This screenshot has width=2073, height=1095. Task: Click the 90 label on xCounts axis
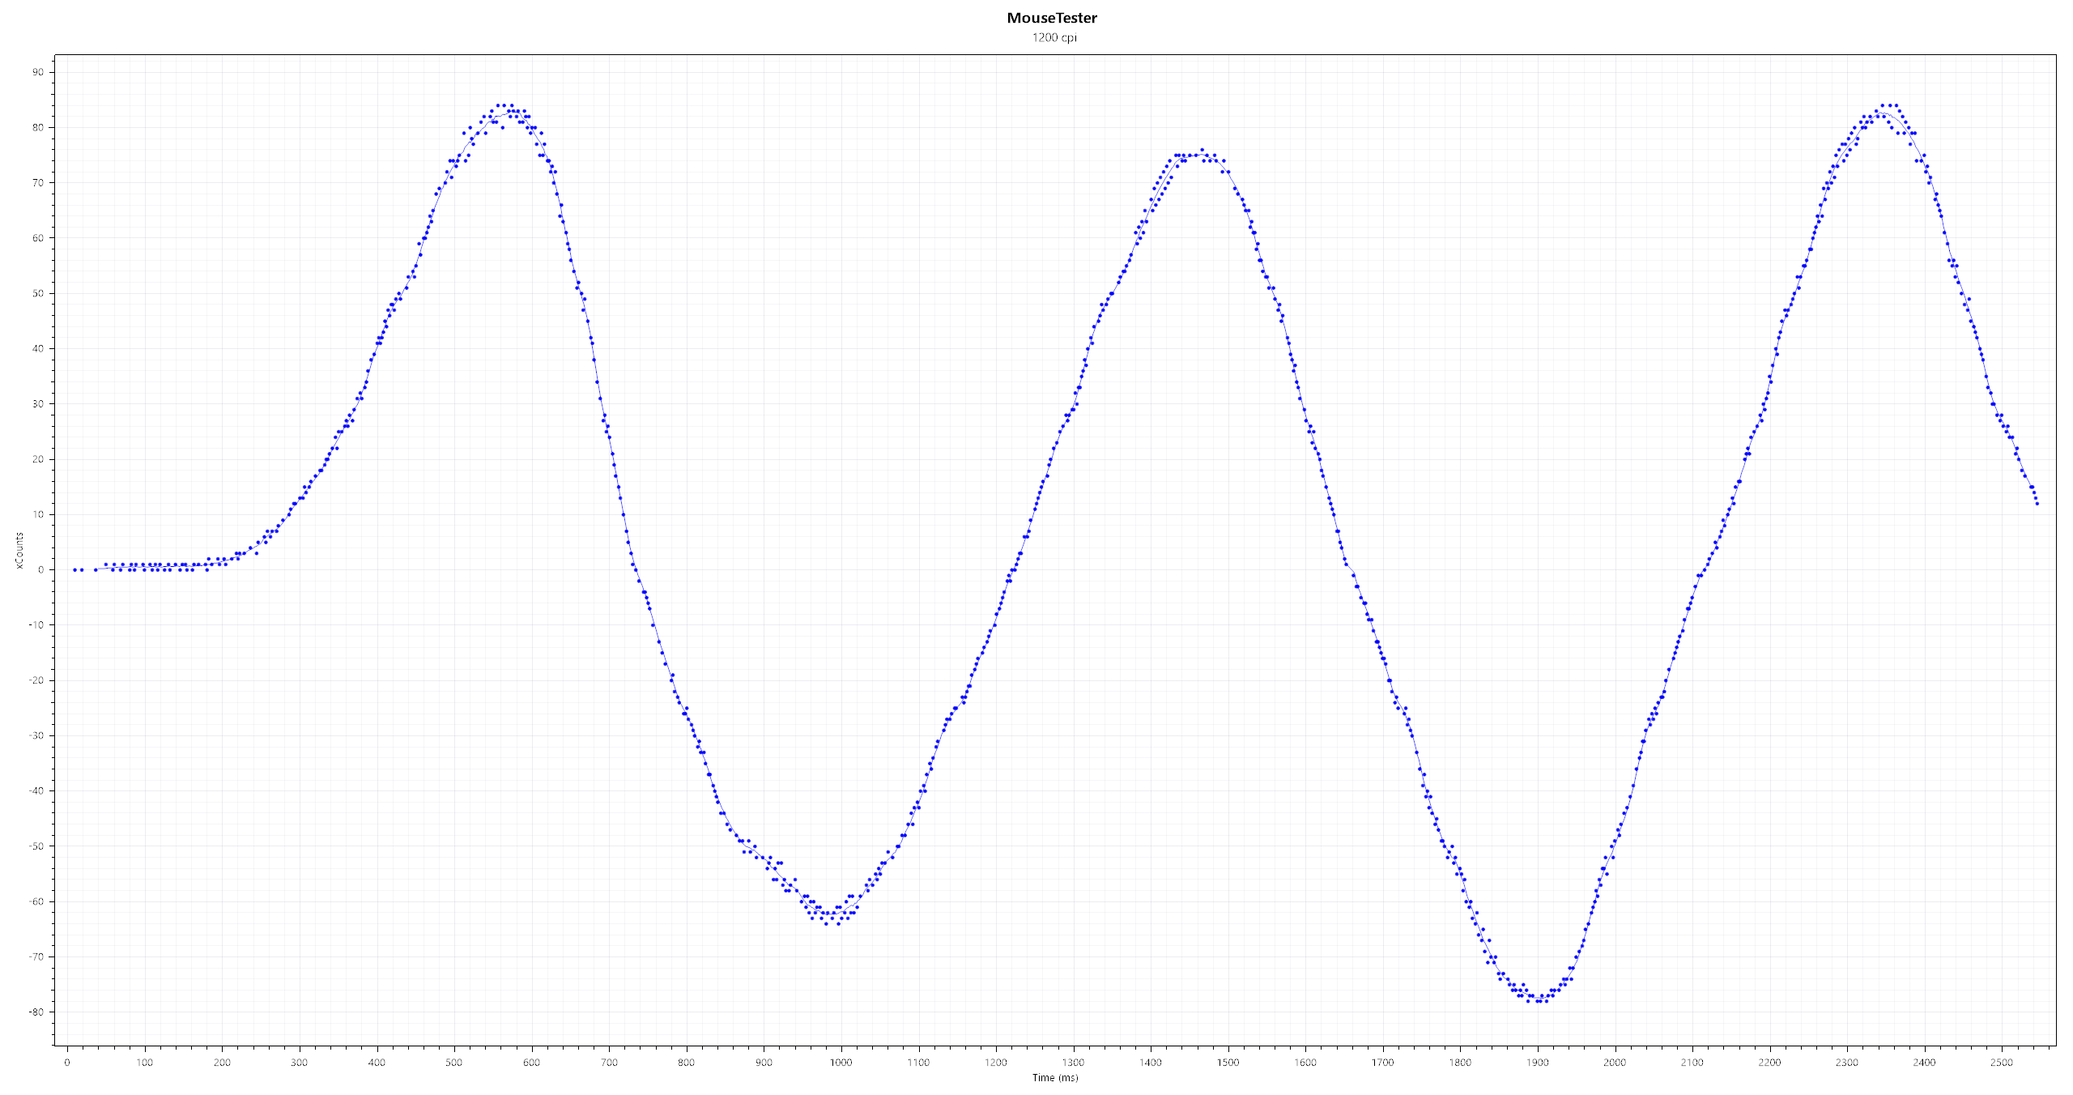[38, 72]
